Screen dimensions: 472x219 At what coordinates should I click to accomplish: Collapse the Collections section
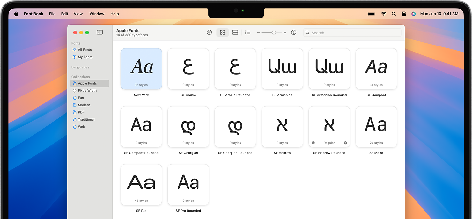[80, 77]
